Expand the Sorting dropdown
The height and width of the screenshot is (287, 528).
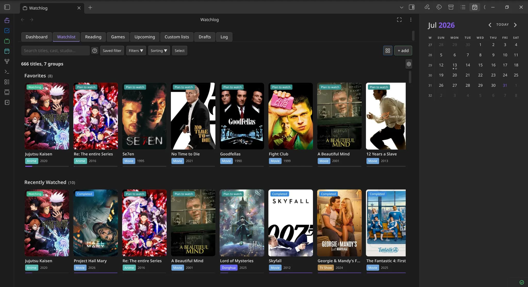(x=159, y=51)
